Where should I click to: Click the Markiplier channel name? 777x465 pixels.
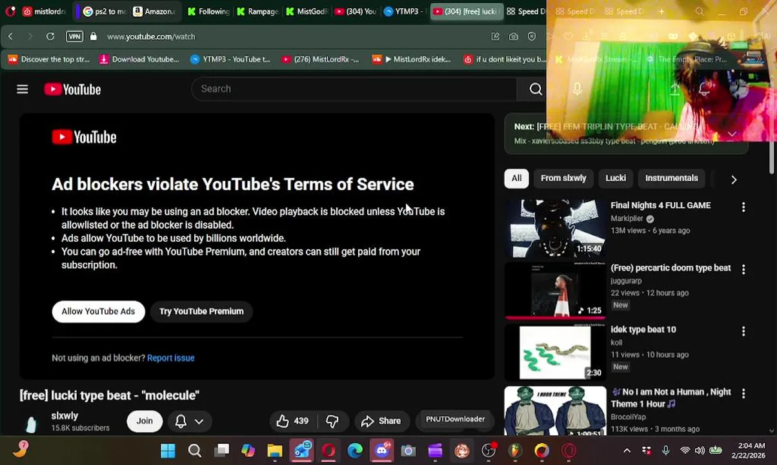(627, 219)
